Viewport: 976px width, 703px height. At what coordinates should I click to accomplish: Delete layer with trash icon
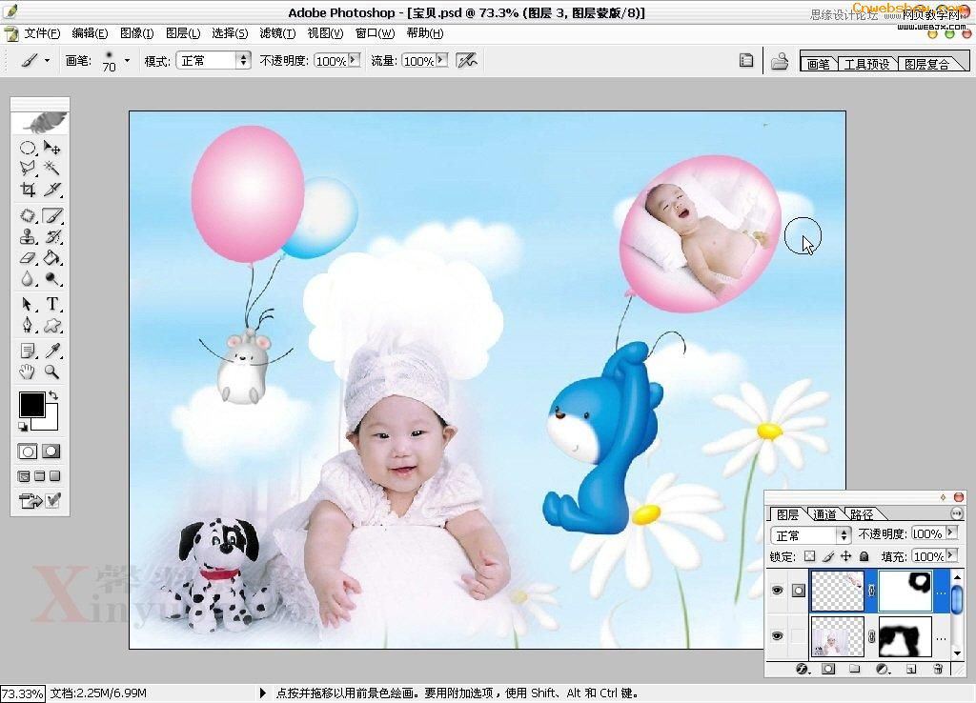pyautogui.click(x=938, y=669)
